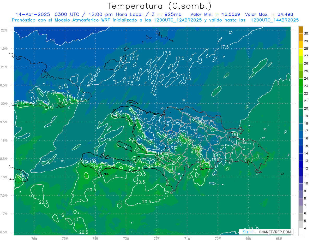Click the legend swatch between 7 and 8

pyautogui.click(x=301, y=202)
